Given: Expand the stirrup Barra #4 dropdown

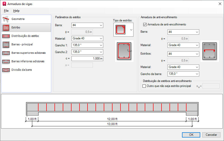Looking at the screenshot, I should click(x=87, y=25).
